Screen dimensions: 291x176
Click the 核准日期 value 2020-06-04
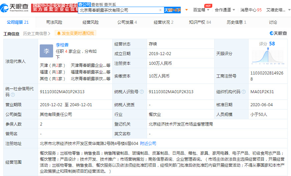(x=262, y=105)
